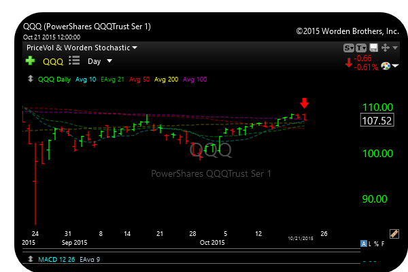Select arithmetic scale A toggle

coord(364,243)
